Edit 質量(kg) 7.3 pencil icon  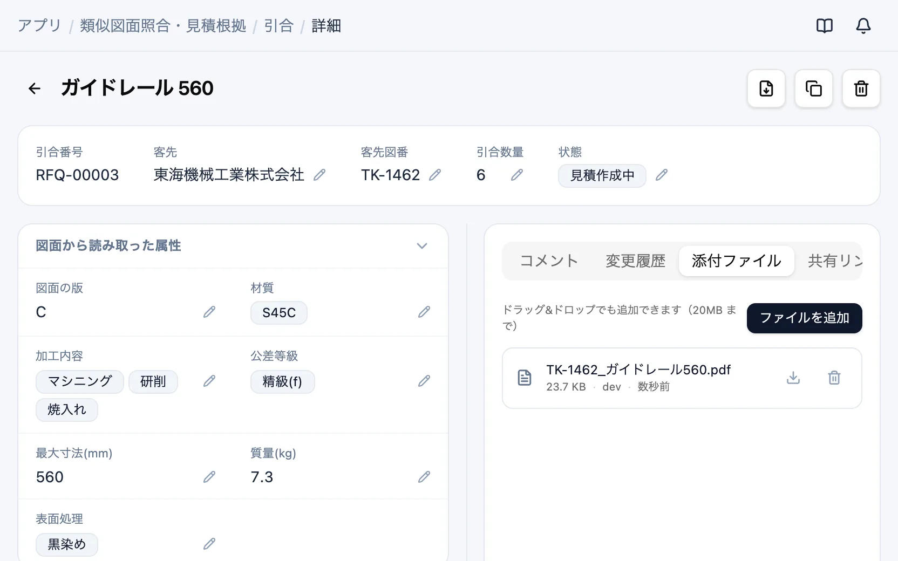424,477
